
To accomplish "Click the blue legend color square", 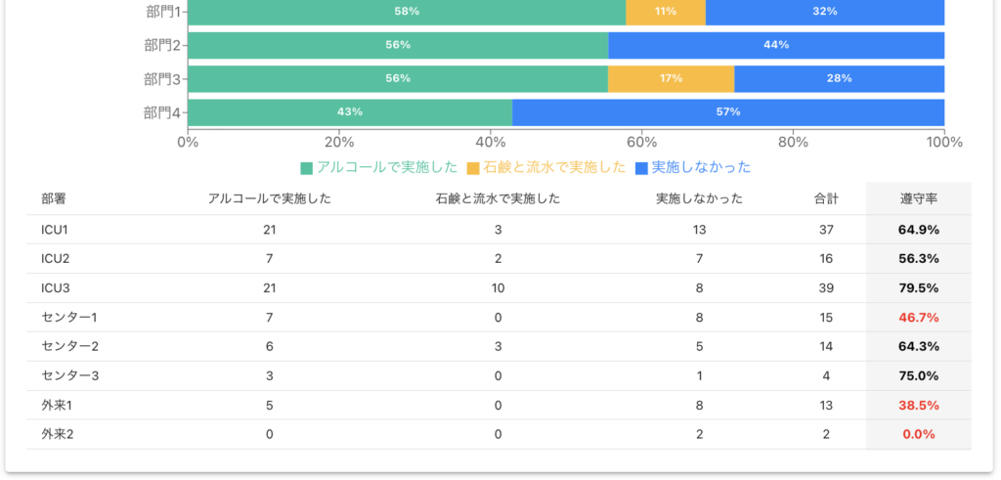I will tap(642, 168).
